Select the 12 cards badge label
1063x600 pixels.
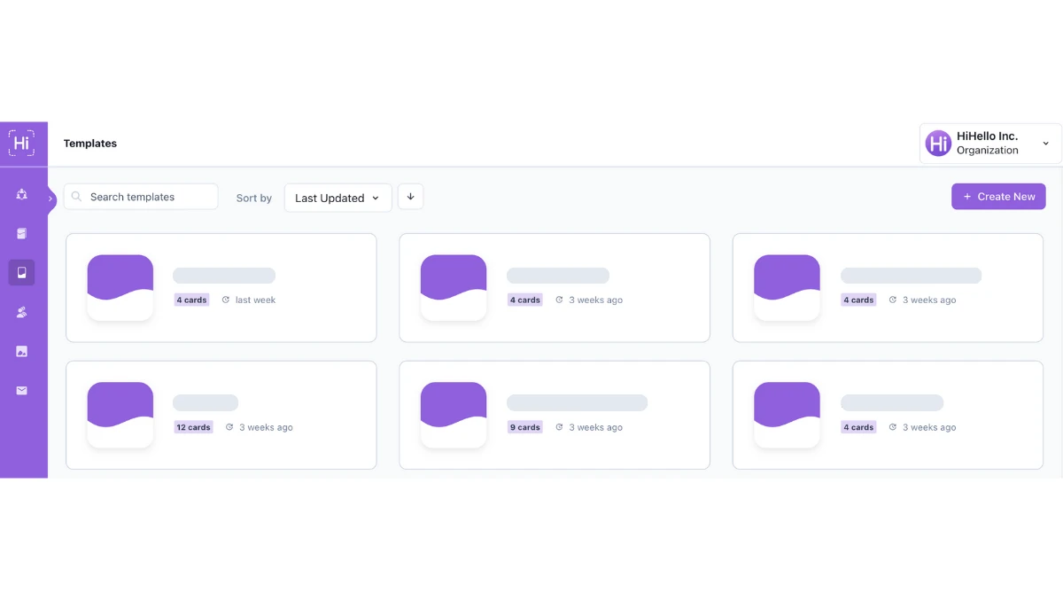pyautogui.click(x=193, y=426)
